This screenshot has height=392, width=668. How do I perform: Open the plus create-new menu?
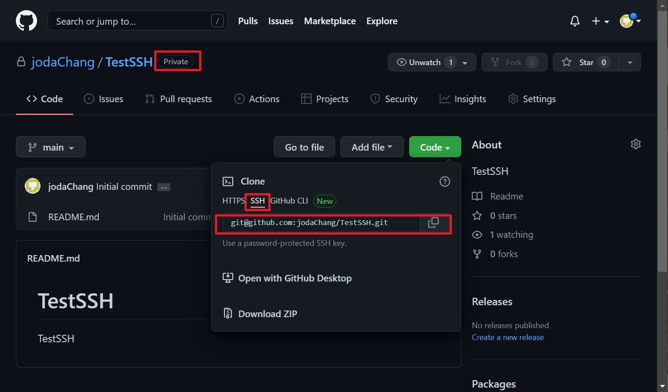point(600,21)
